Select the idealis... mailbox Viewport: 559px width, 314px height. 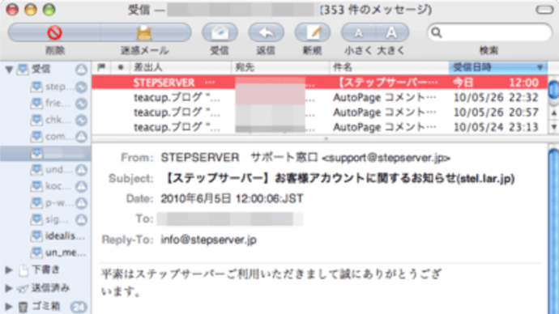coord(58,236)
